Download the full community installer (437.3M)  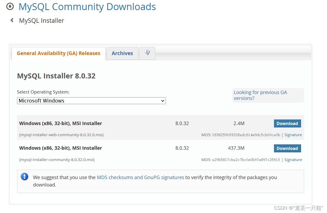click(x=287, y=148)
